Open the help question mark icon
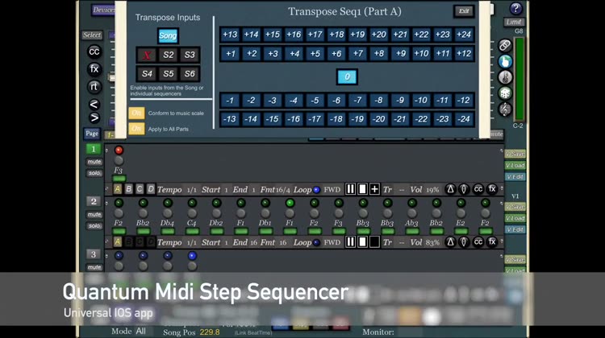 (x=515, y=8)
